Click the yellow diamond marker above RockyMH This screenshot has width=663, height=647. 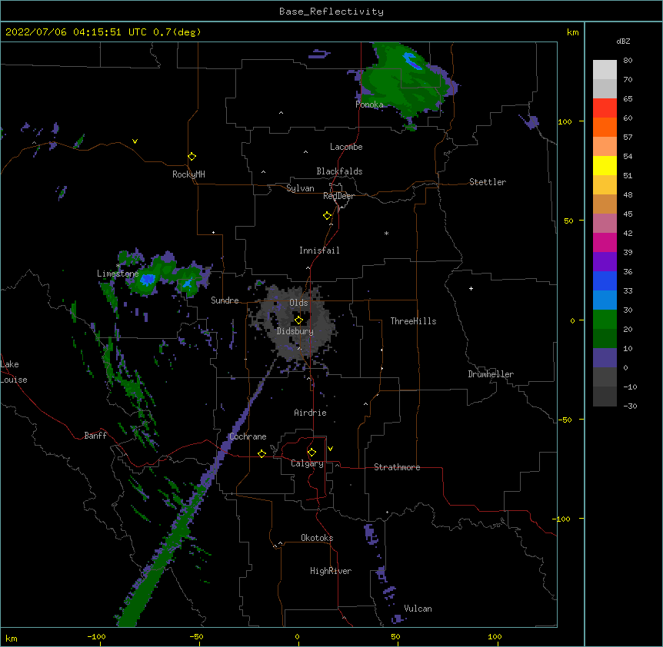coord(192,157)
